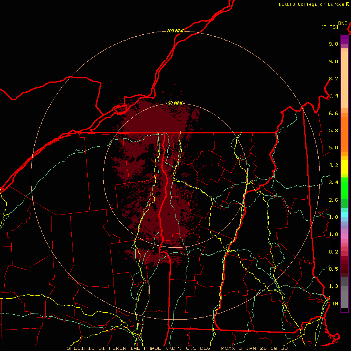Pick the pink band beside 1.0
Image resolution: width=351 pixels, height=351 pixels.
(344, 236)
